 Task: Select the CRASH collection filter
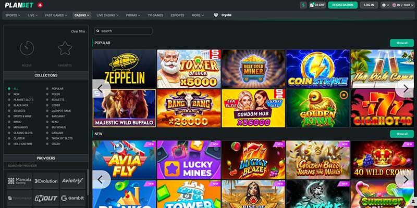click(53, 144)
